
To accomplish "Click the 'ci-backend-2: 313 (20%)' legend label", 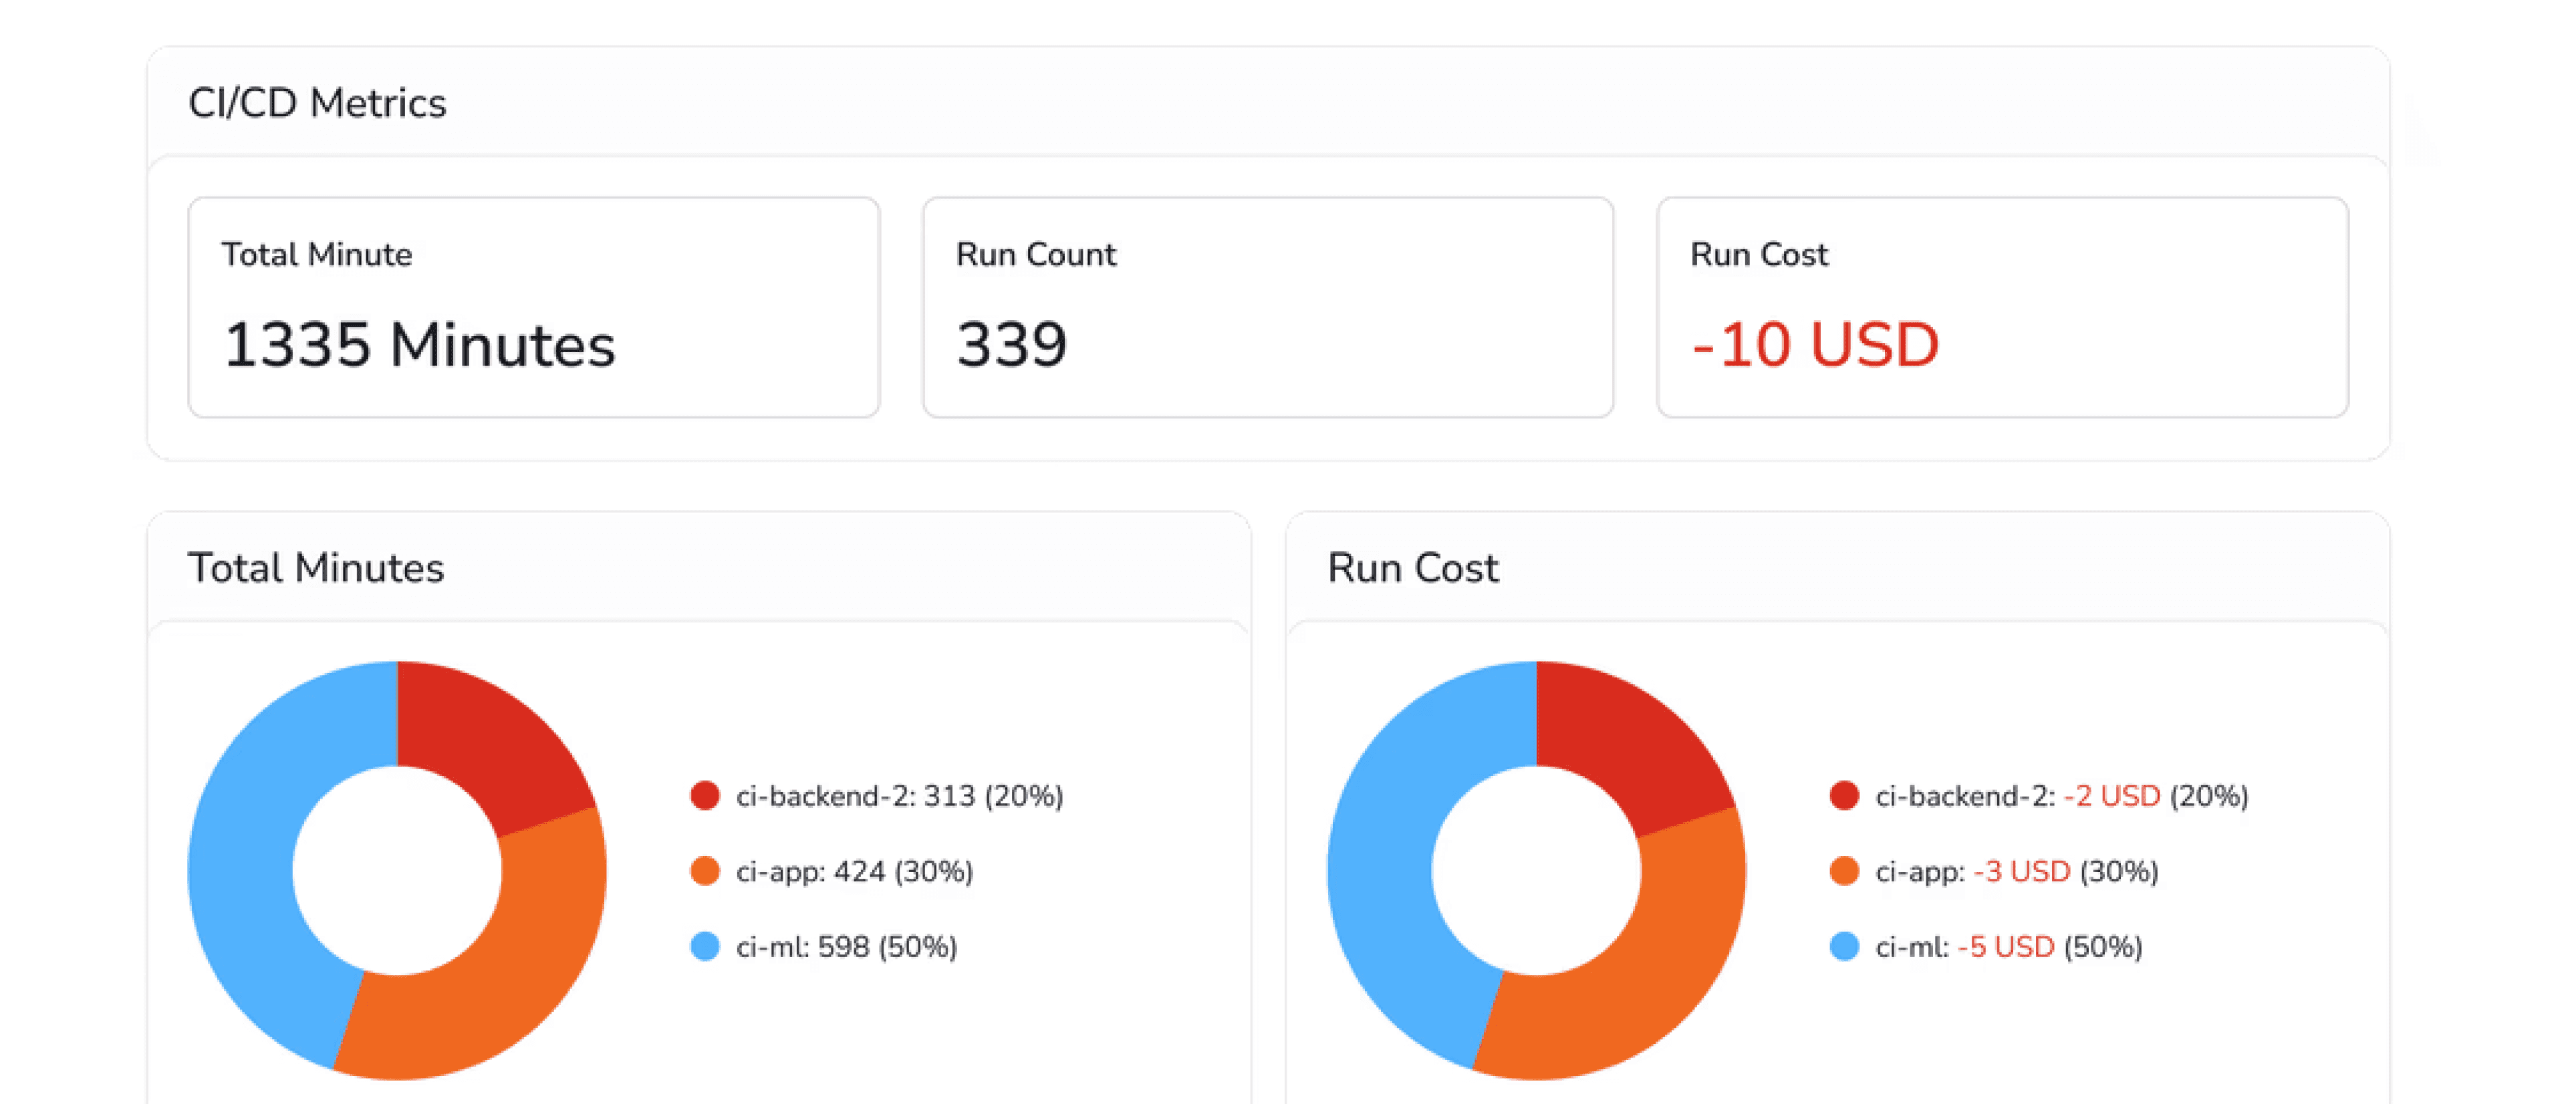I will 899,796.
